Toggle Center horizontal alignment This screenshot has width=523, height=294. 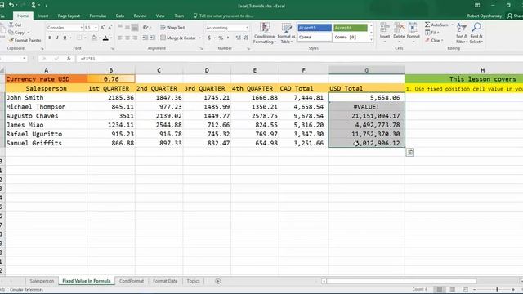(x=127, y=38)
